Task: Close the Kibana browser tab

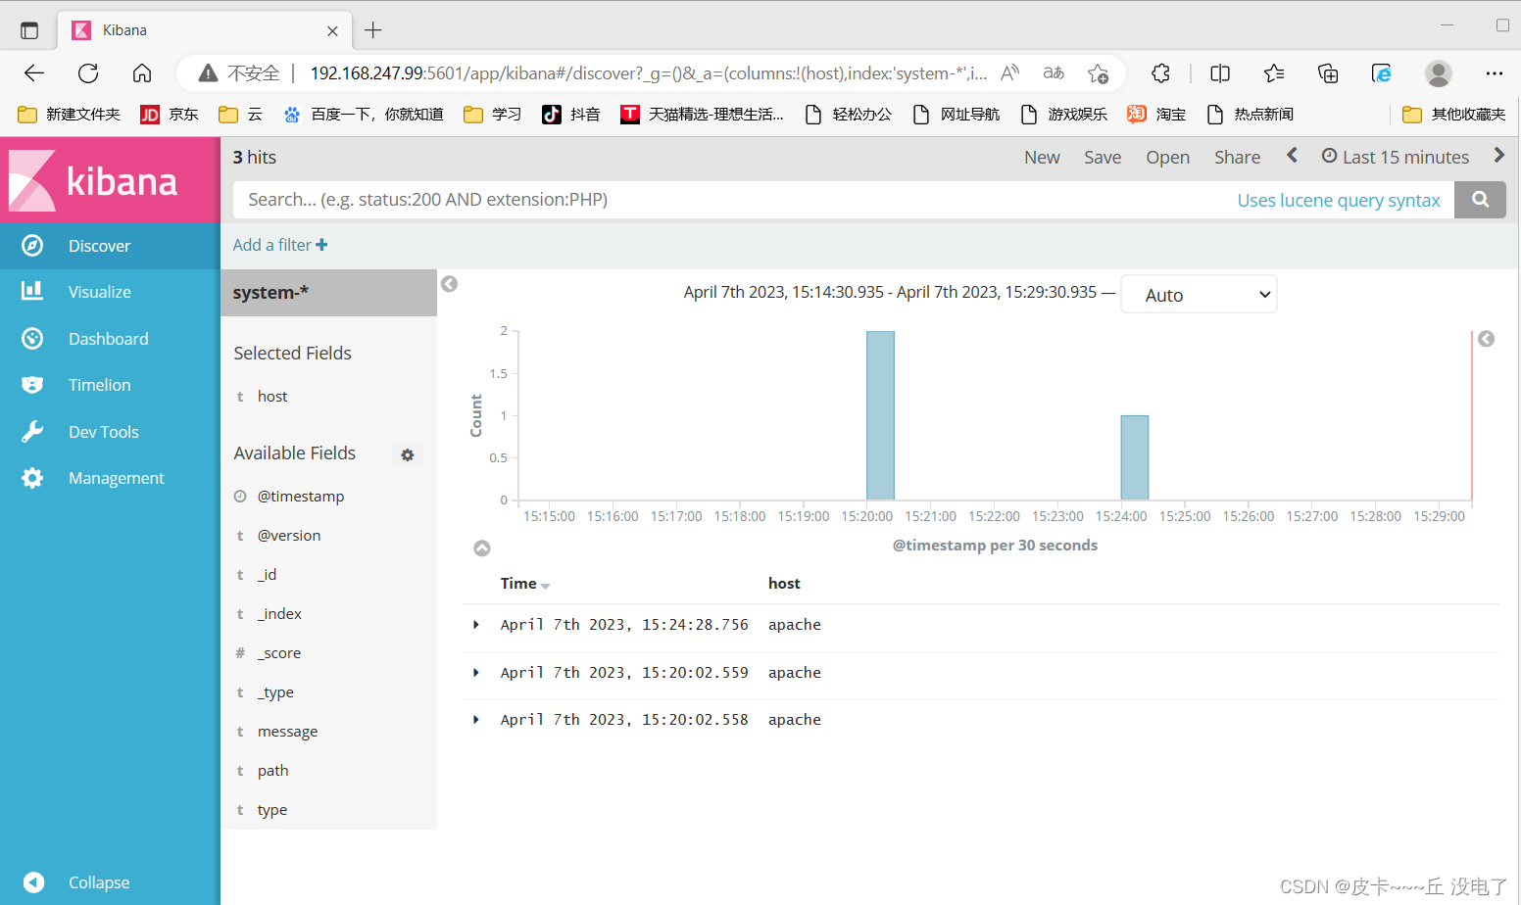Action: (332, 31)
